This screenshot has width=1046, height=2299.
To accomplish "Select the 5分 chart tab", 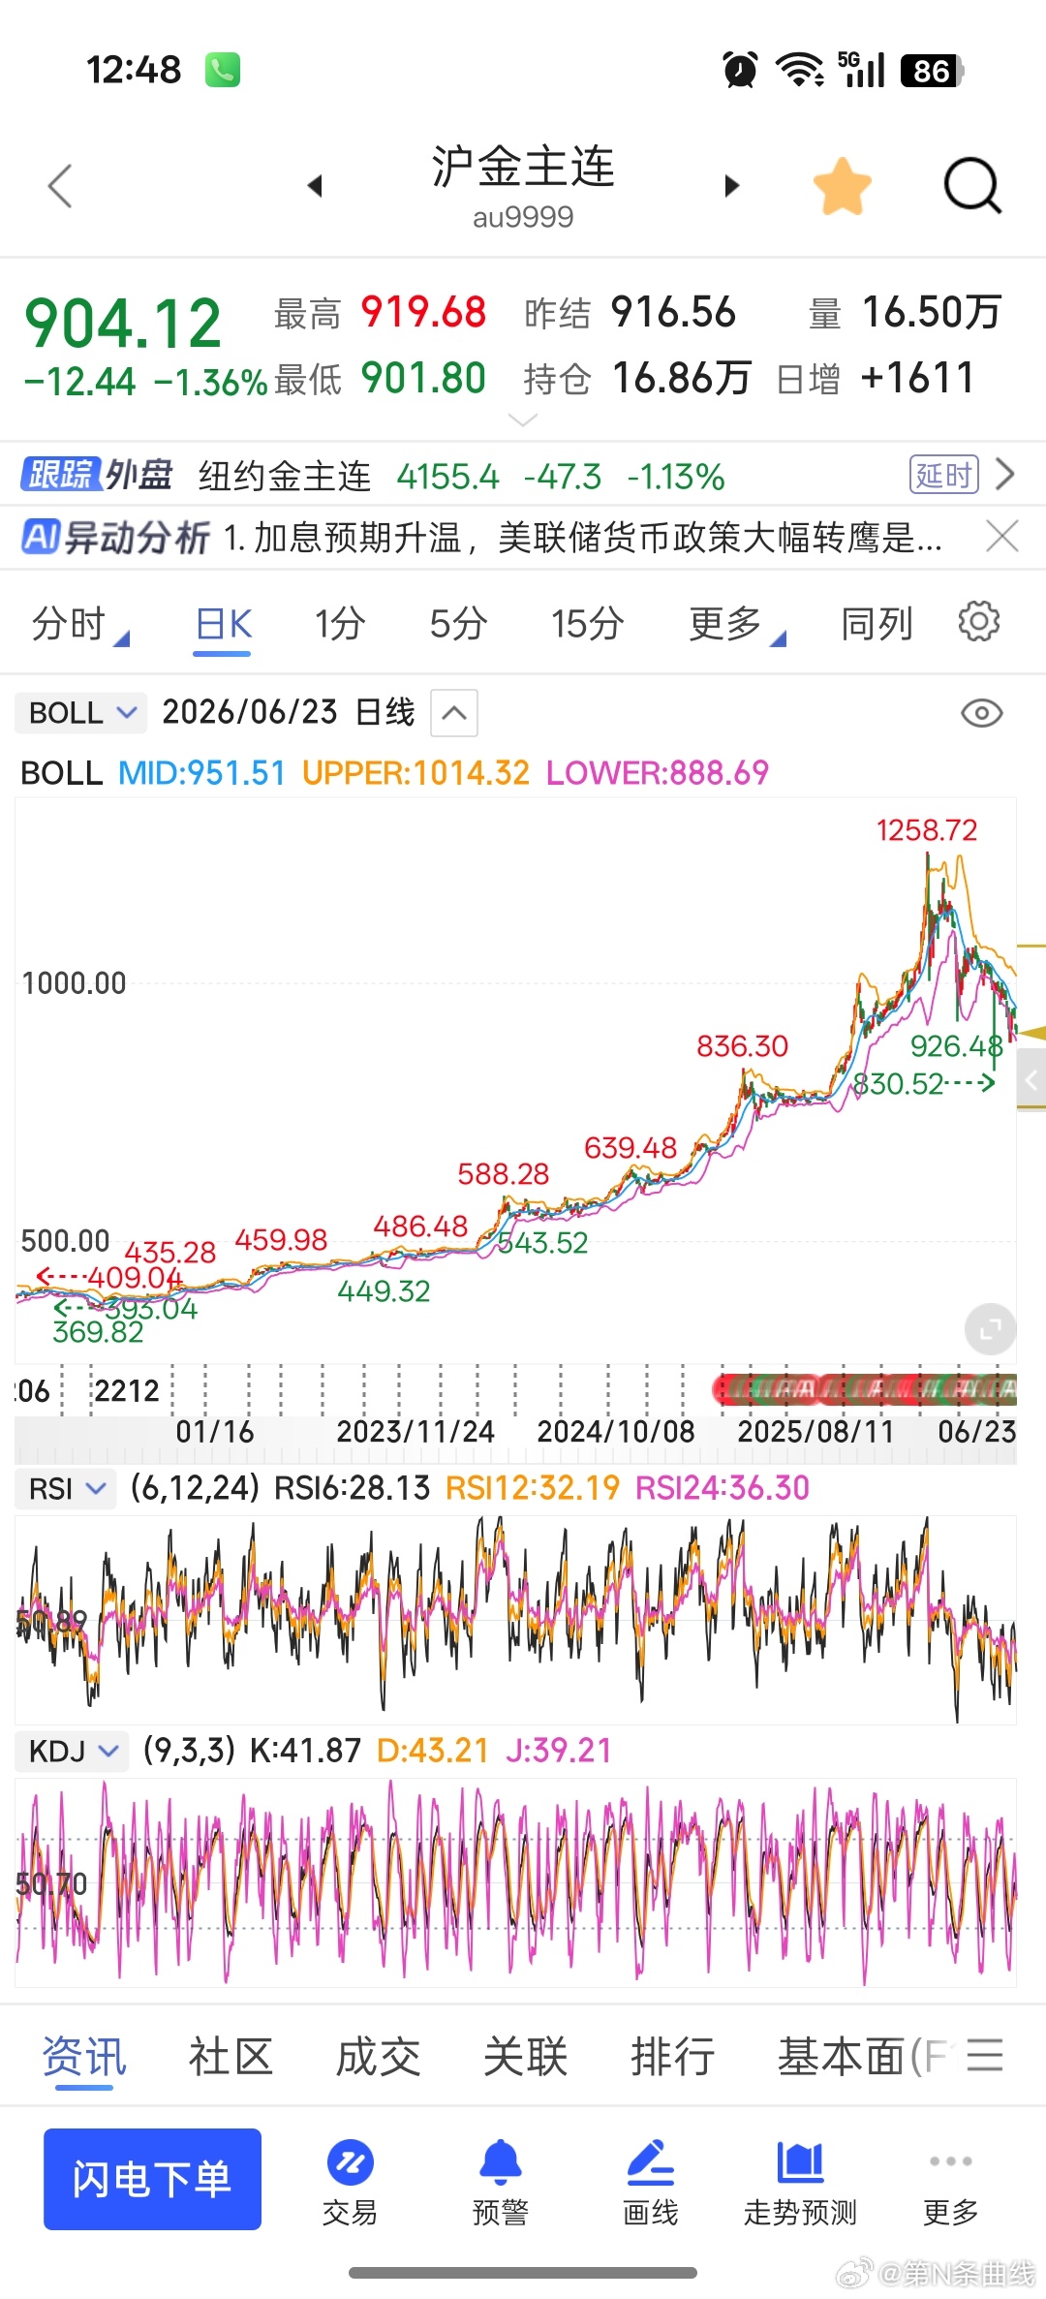I will 458,624.
